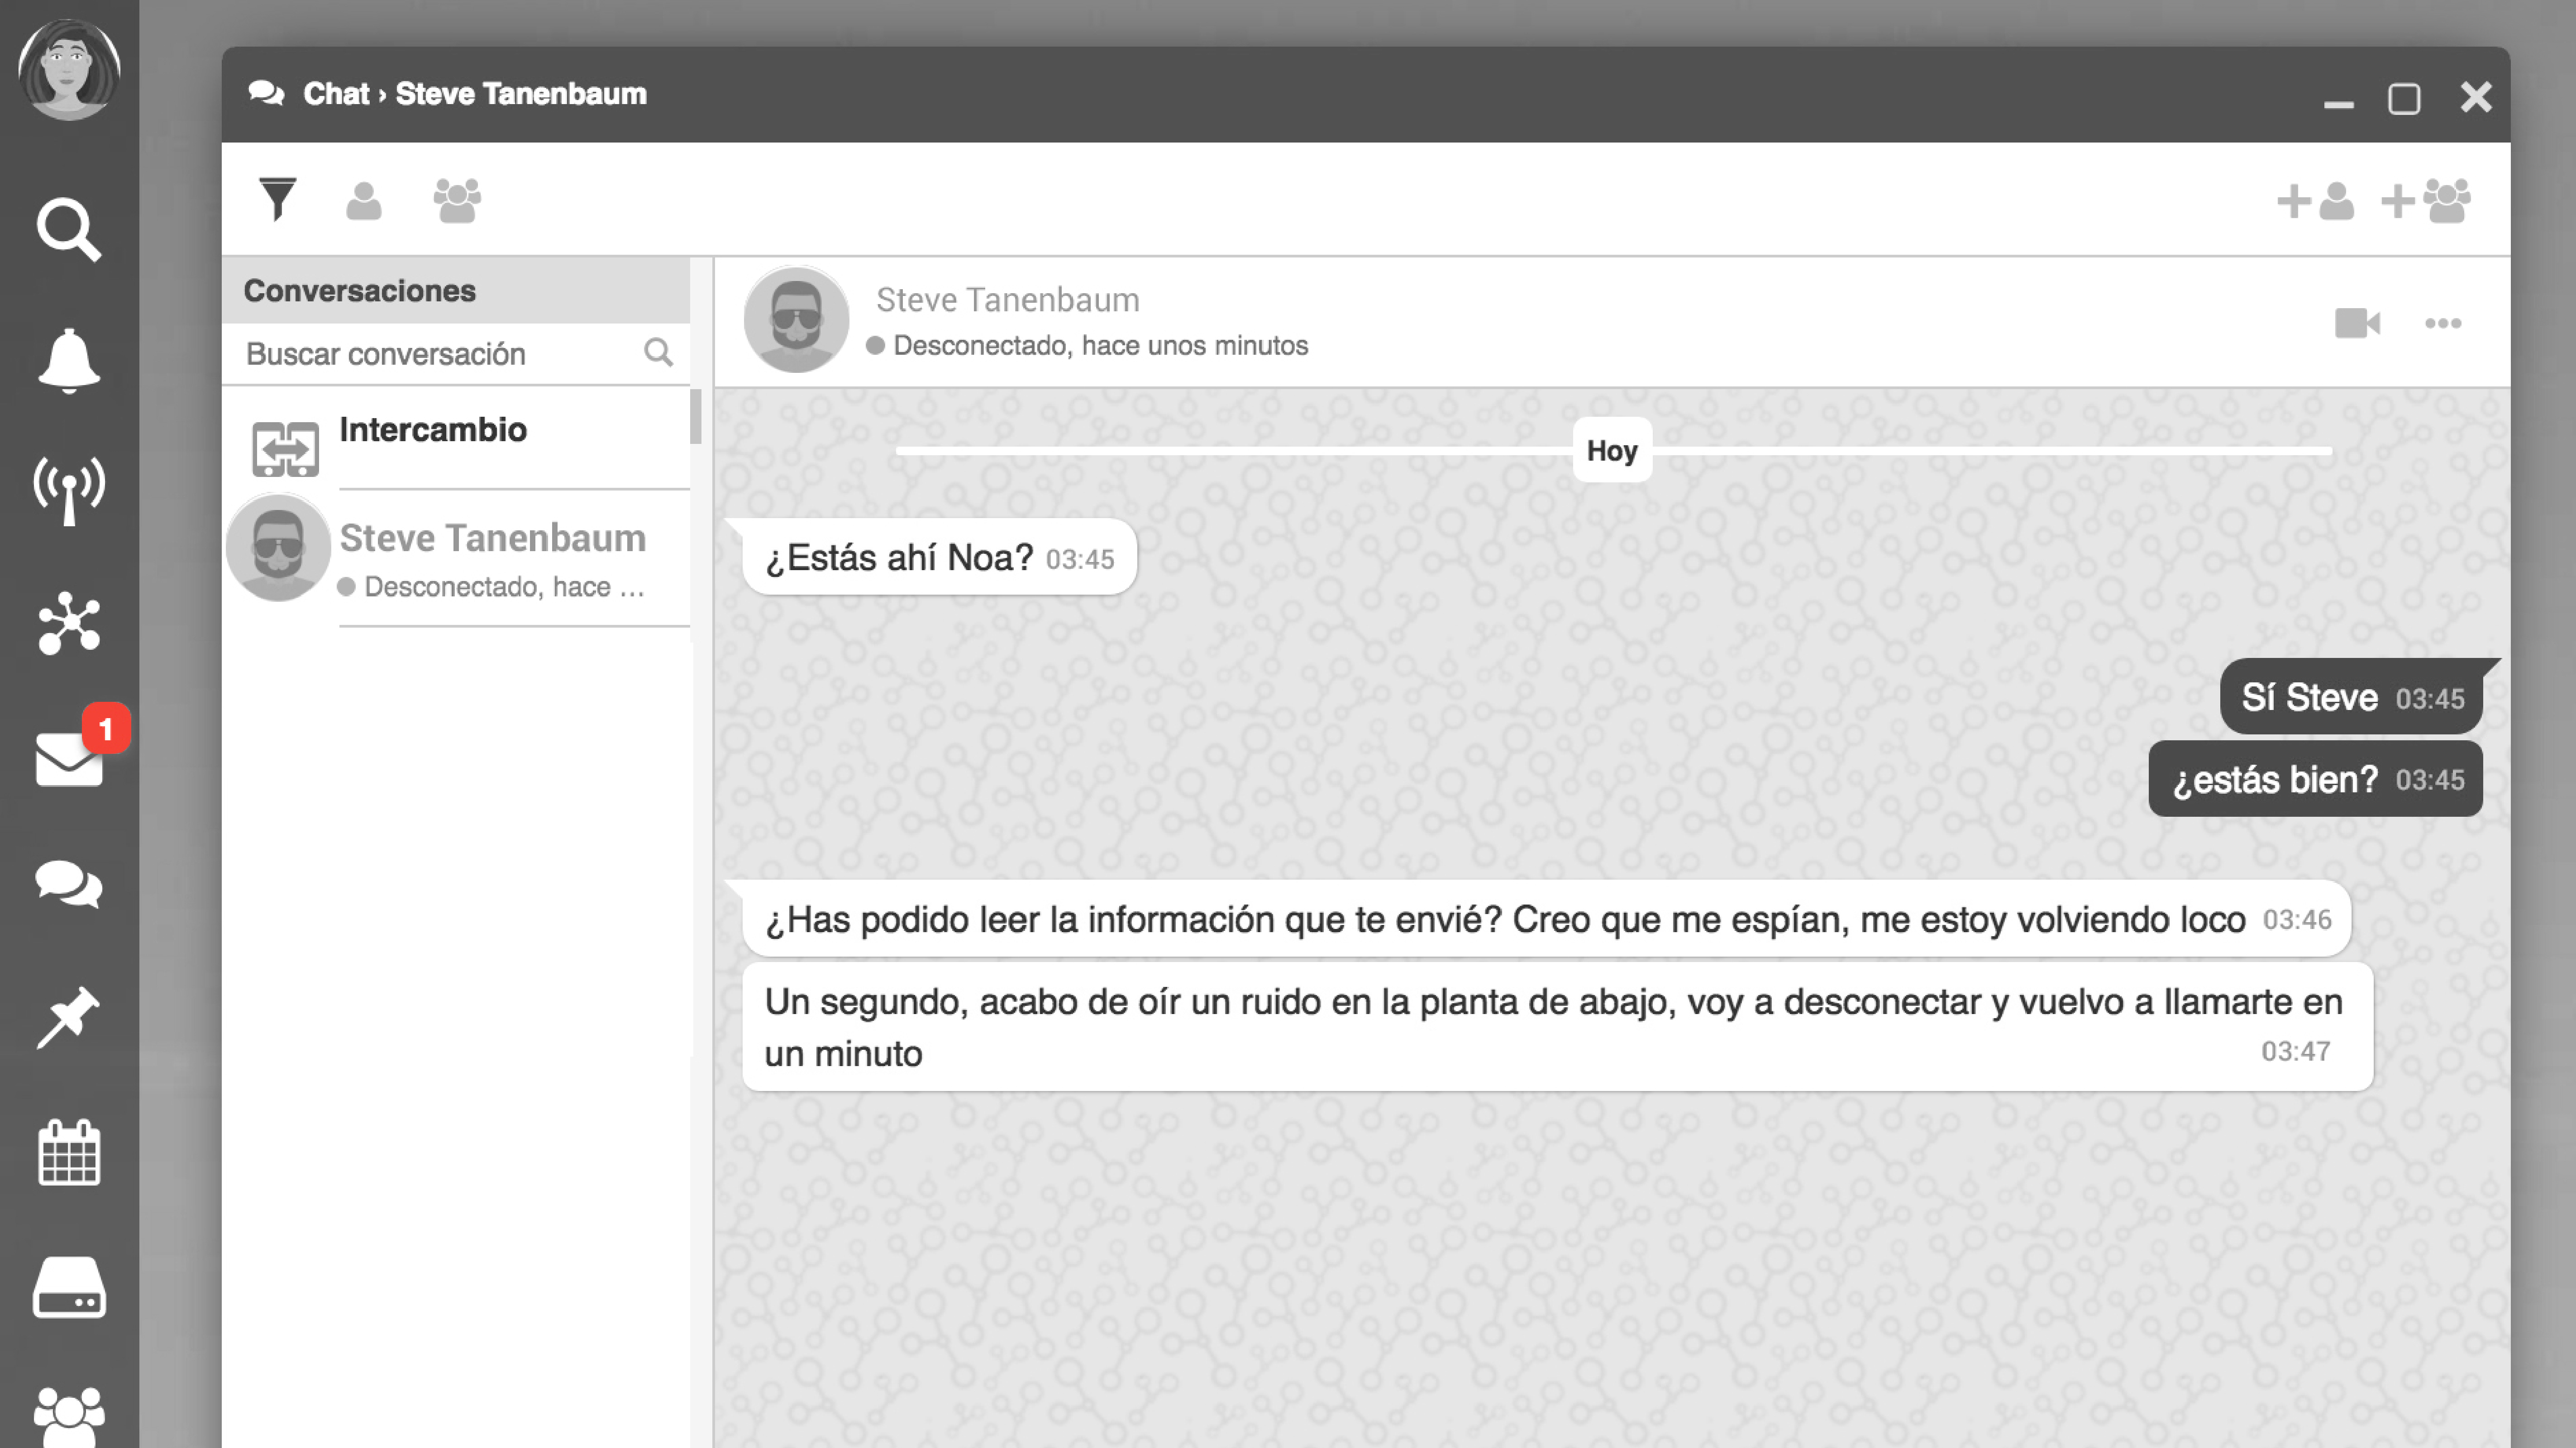The image size is (2576, 1448).
Task: Open mail envelope with unread badge
Action: pyautogui.click(x=69, y=760)
